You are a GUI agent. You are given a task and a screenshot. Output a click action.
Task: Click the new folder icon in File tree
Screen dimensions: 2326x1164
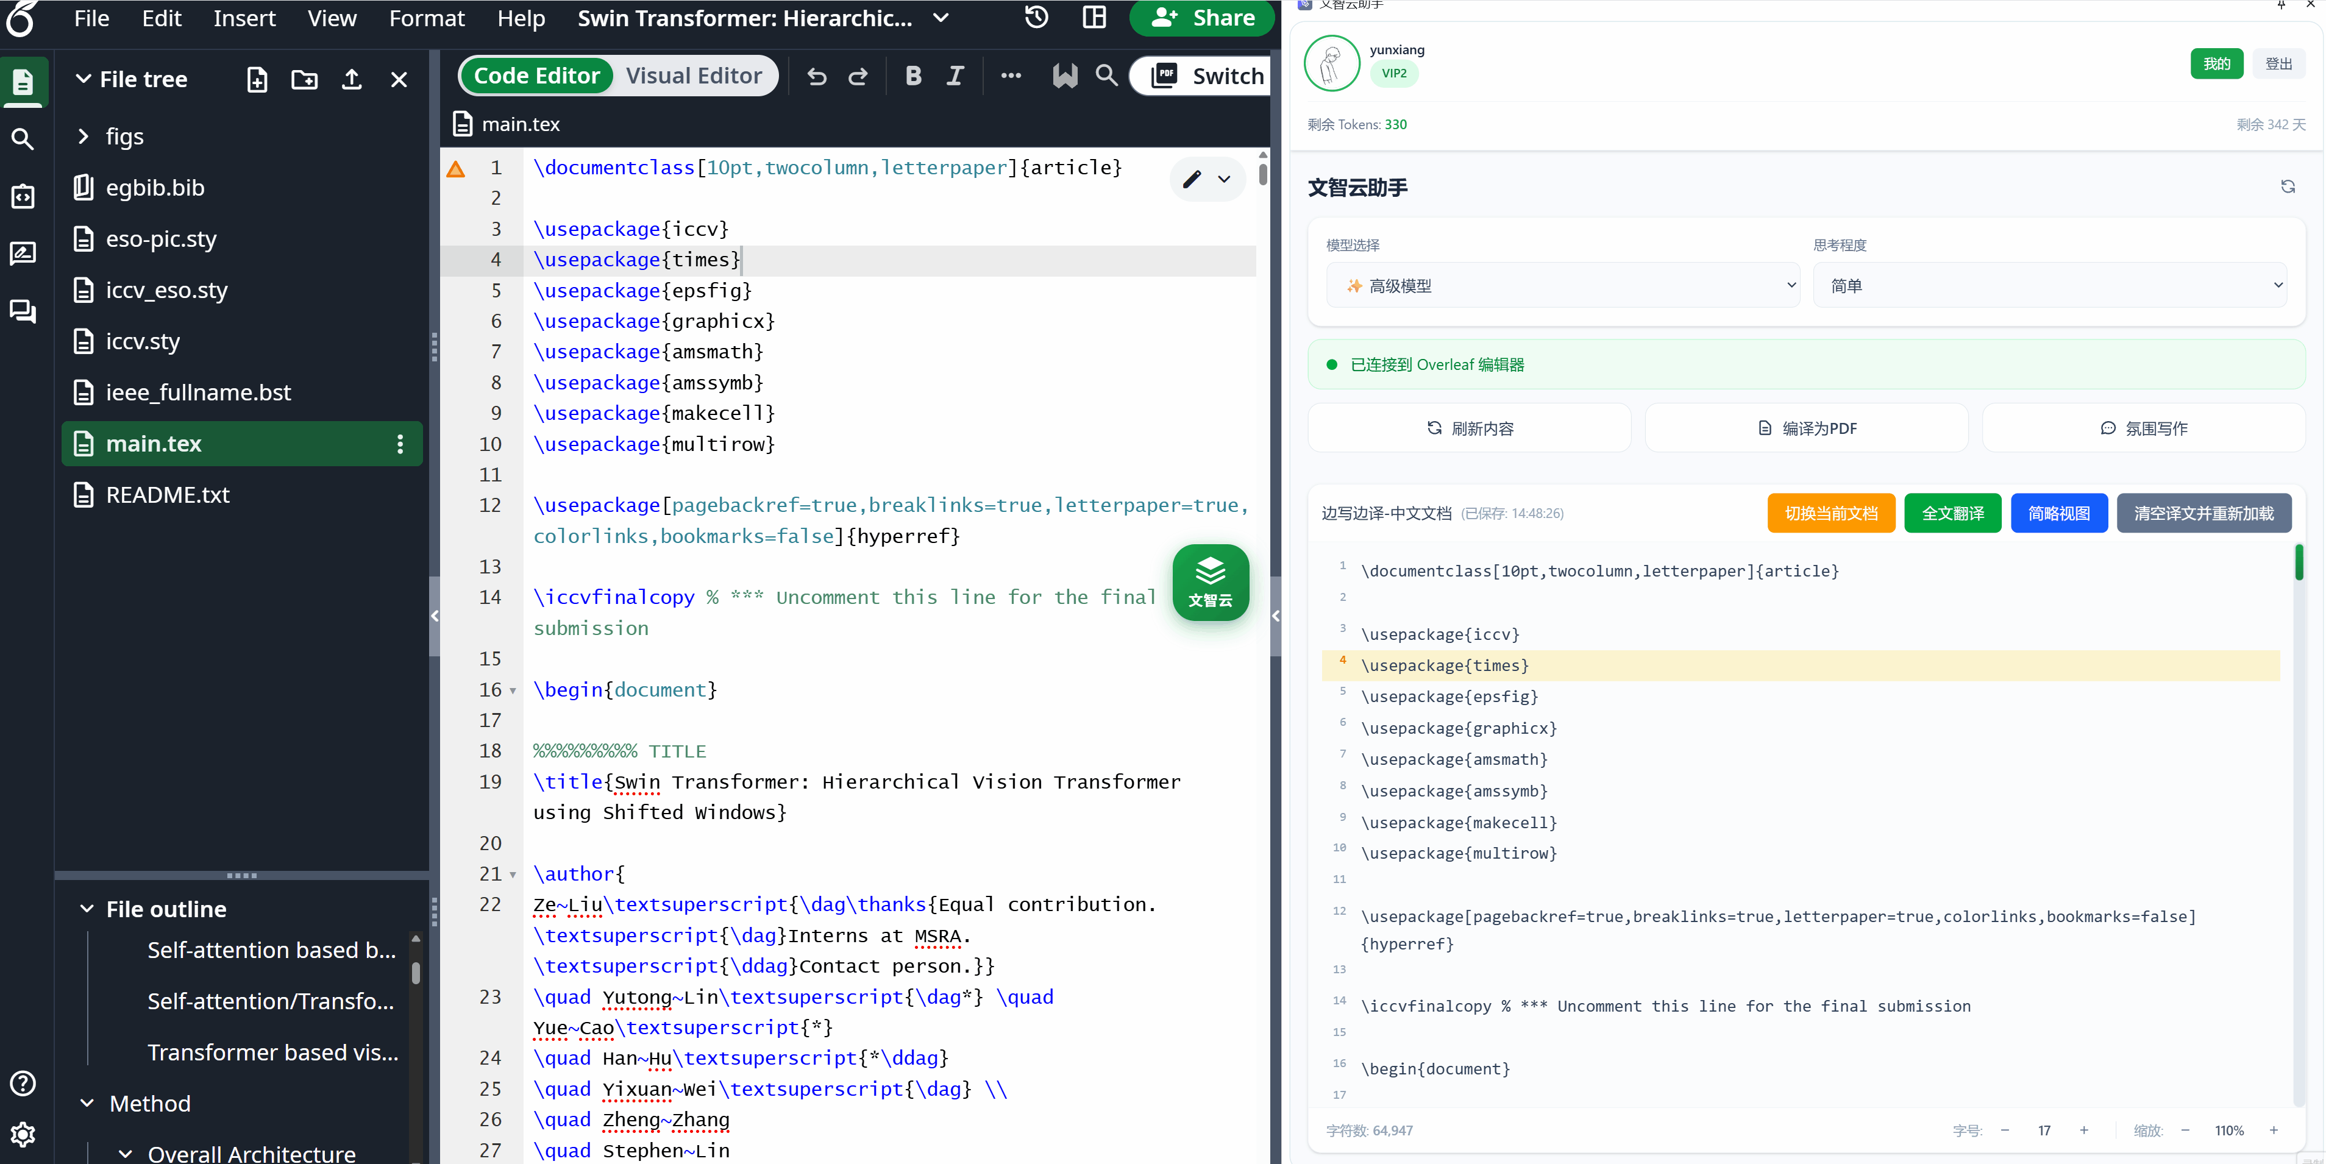pyautogui.click(x=304, y=79)
